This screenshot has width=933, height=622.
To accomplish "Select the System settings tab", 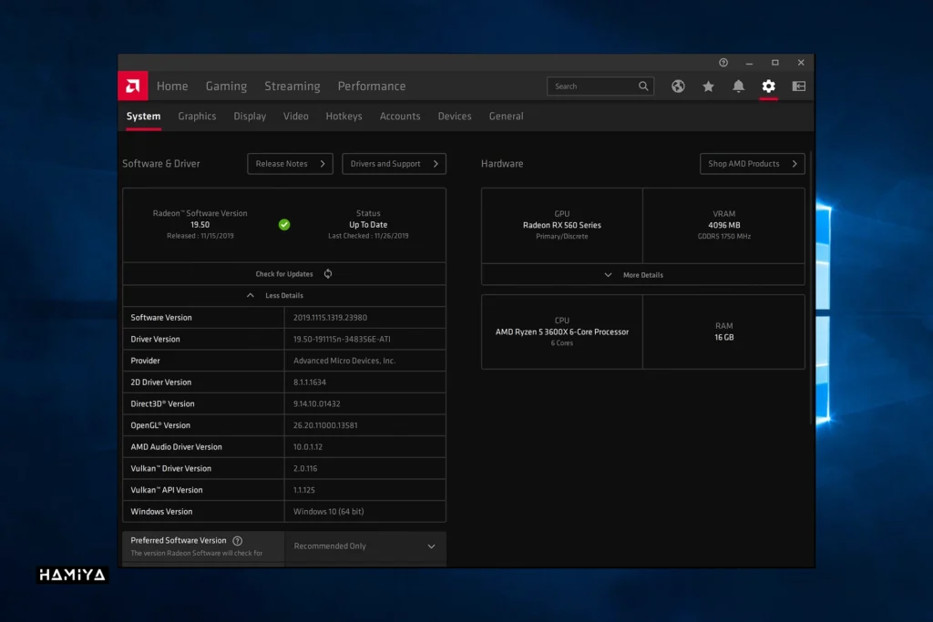I will (x=143, y=116).
